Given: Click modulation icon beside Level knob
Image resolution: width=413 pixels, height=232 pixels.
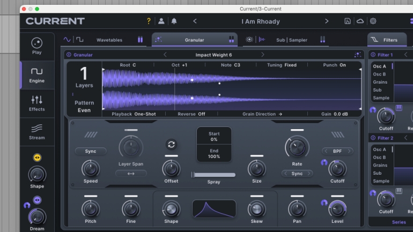Looking at the screenshot, I should click(324, 203).
